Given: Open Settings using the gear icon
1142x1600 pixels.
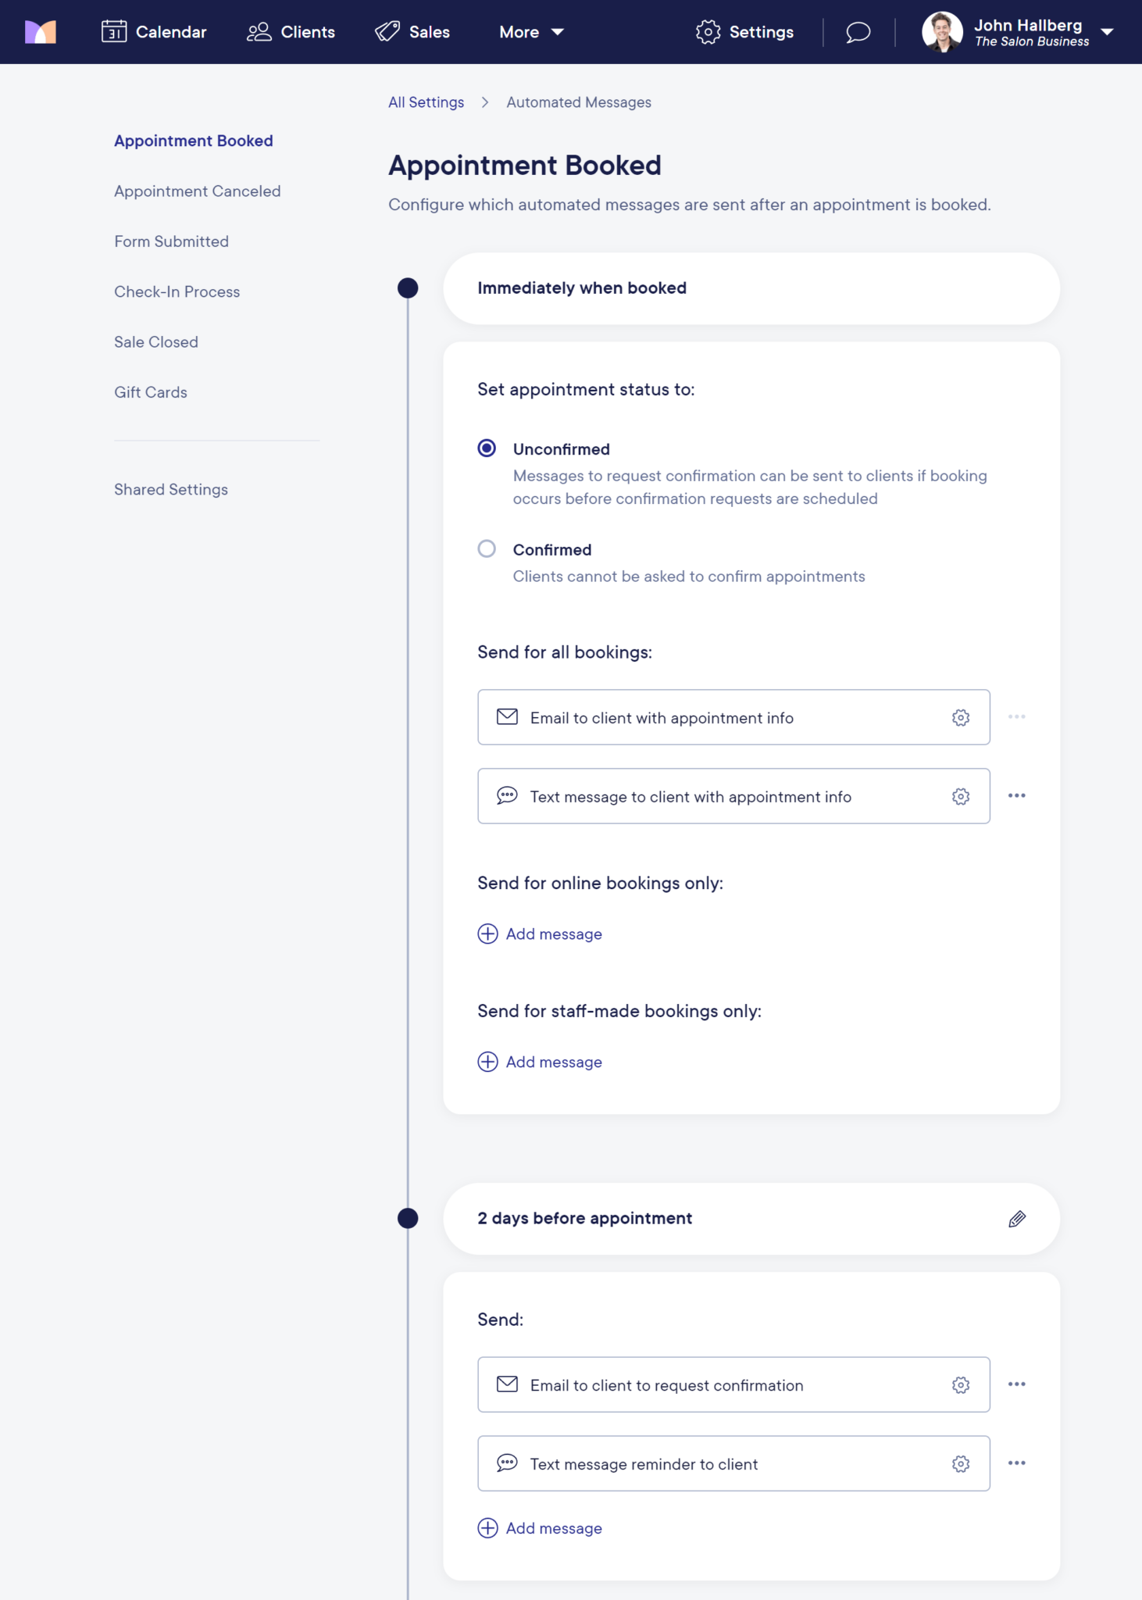Looking at the screenshot, I should point(743,31).
